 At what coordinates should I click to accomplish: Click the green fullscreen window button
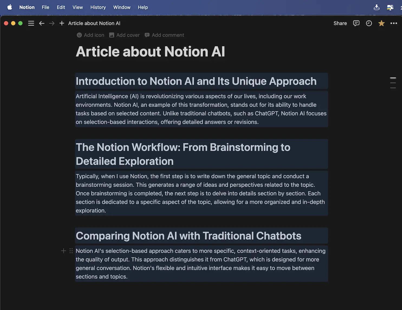click(20, 23)
